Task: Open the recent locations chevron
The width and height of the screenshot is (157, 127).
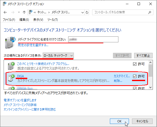Action: coord(19,12)
